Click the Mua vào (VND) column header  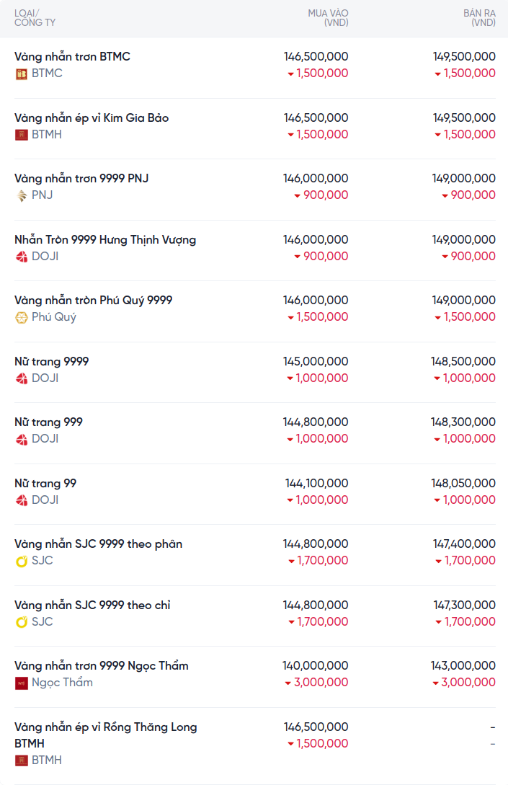pyautogui.click(x=328, y=18)
